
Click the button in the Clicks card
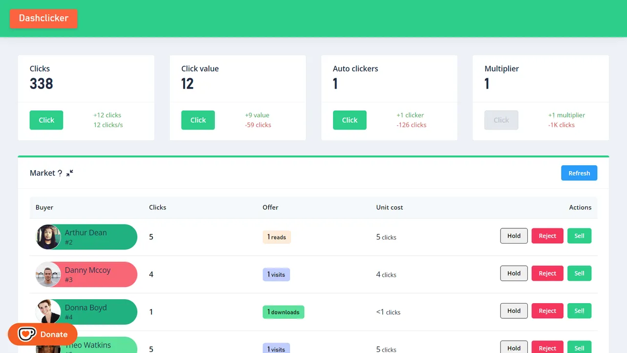pos(46,120)
